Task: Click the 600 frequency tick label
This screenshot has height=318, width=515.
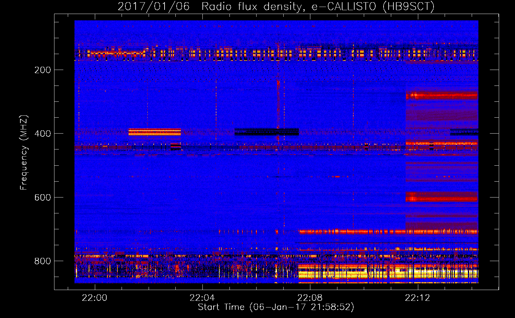Action: [43, 197]
